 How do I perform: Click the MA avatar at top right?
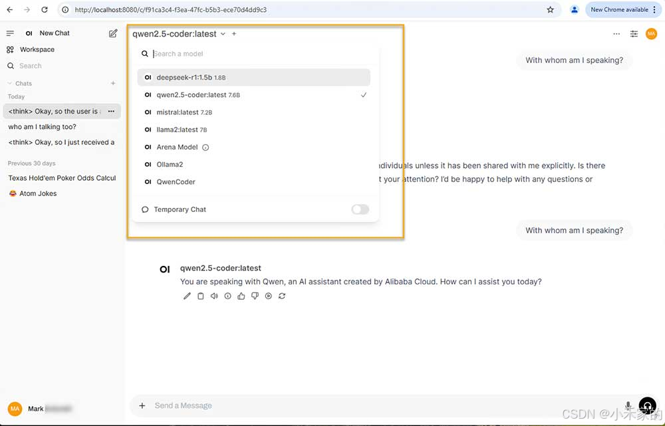[651, 33]
